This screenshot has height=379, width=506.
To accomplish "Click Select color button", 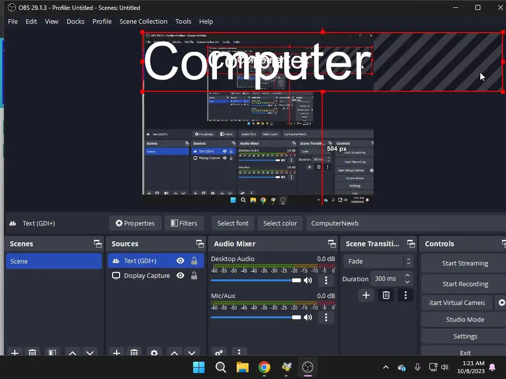I will [x=280, y=223].
